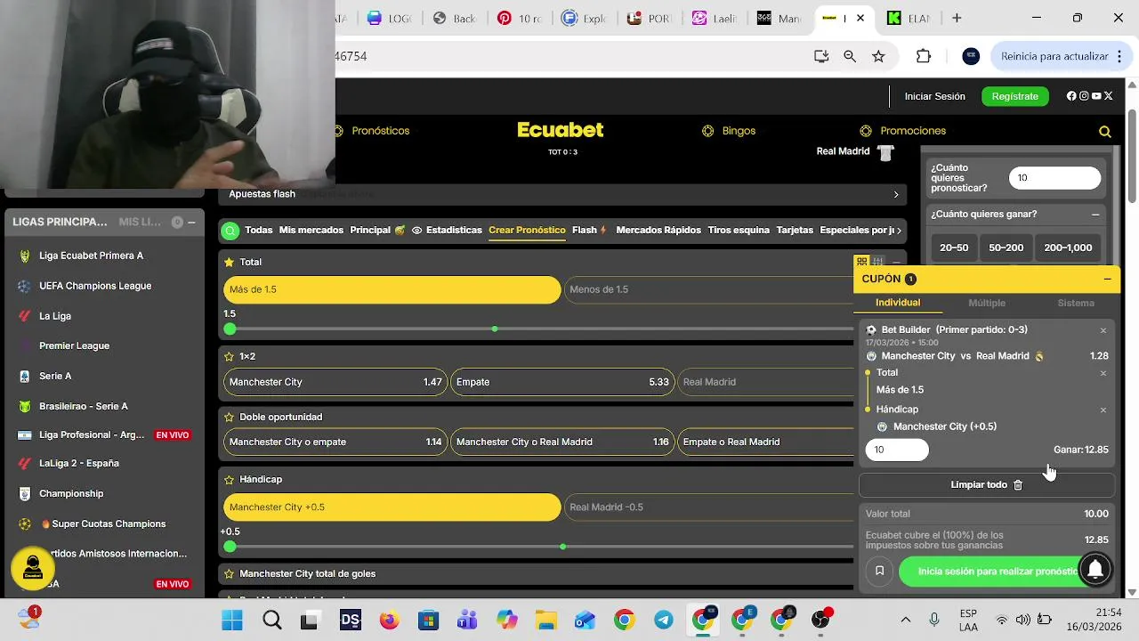Click green Regístrate button
This screenshot has height=641, width=1139.
tap(1015, 96)
